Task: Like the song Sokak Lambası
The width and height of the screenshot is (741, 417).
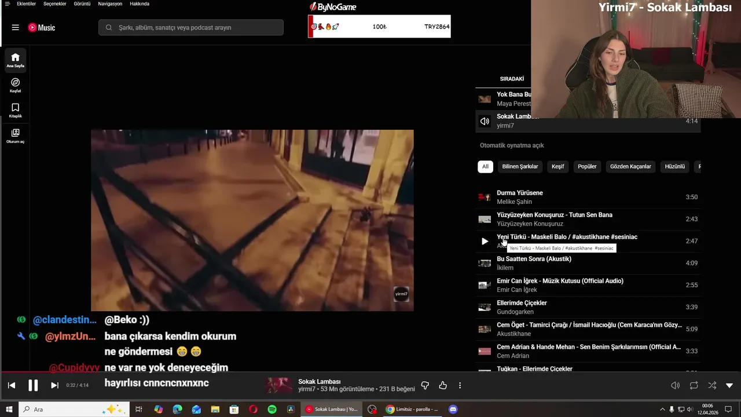Action: coord(443,385)
